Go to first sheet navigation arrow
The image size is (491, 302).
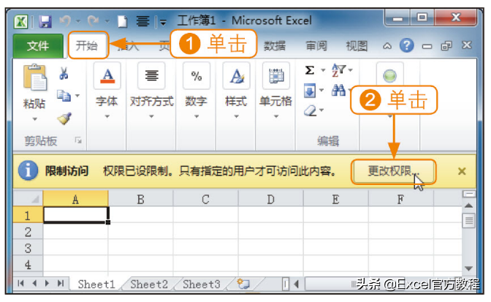click(20, 283)
